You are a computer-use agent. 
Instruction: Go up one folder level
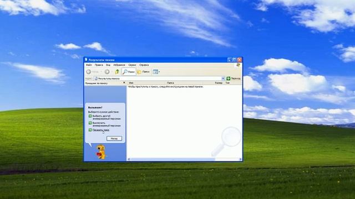[x=117, y=72]
